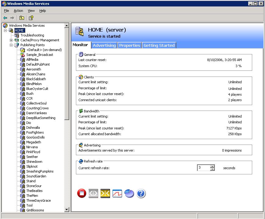The width and height of the screenshot is (265, 219).
Task: Click the Back arrow toolbar icon
Action: tap(5, 18)
